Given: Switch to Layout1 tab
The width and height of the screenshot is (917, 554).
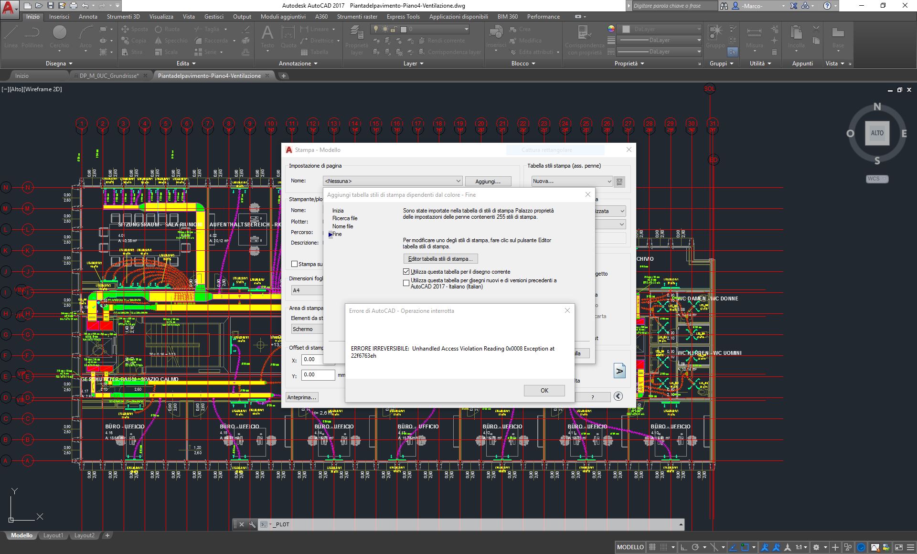Looking at the screenshot, I should 53,535.
